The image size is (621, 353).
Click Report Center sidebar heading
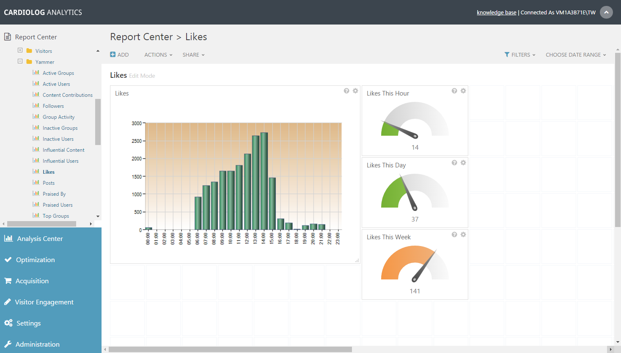(x=36, y=37)
